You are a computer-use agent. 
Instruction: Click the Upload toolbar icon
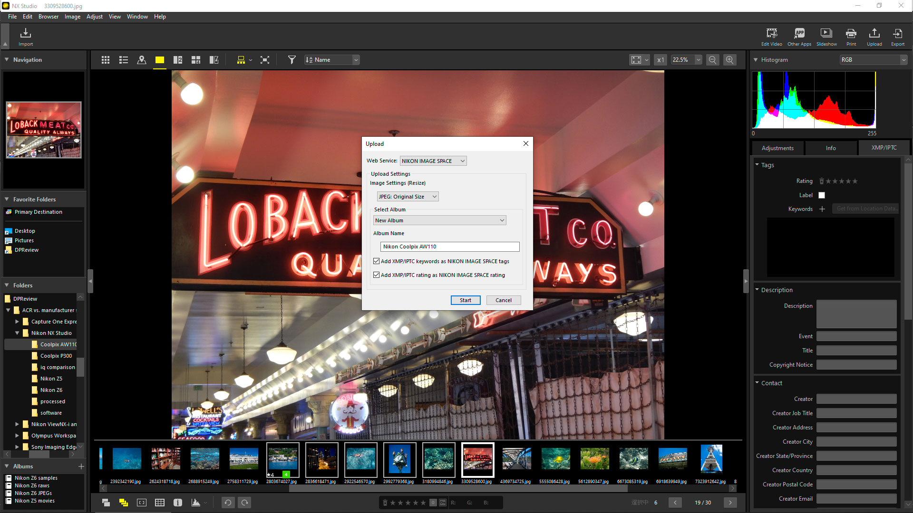[x=874, y=37]
